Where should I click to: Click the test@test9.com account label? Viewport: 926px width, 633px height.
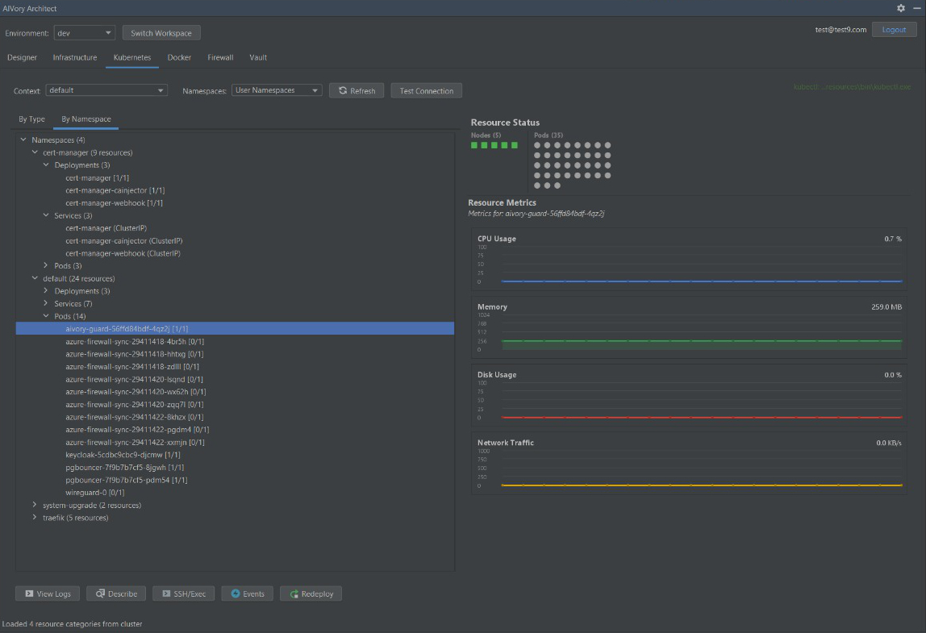pos(840,30)
